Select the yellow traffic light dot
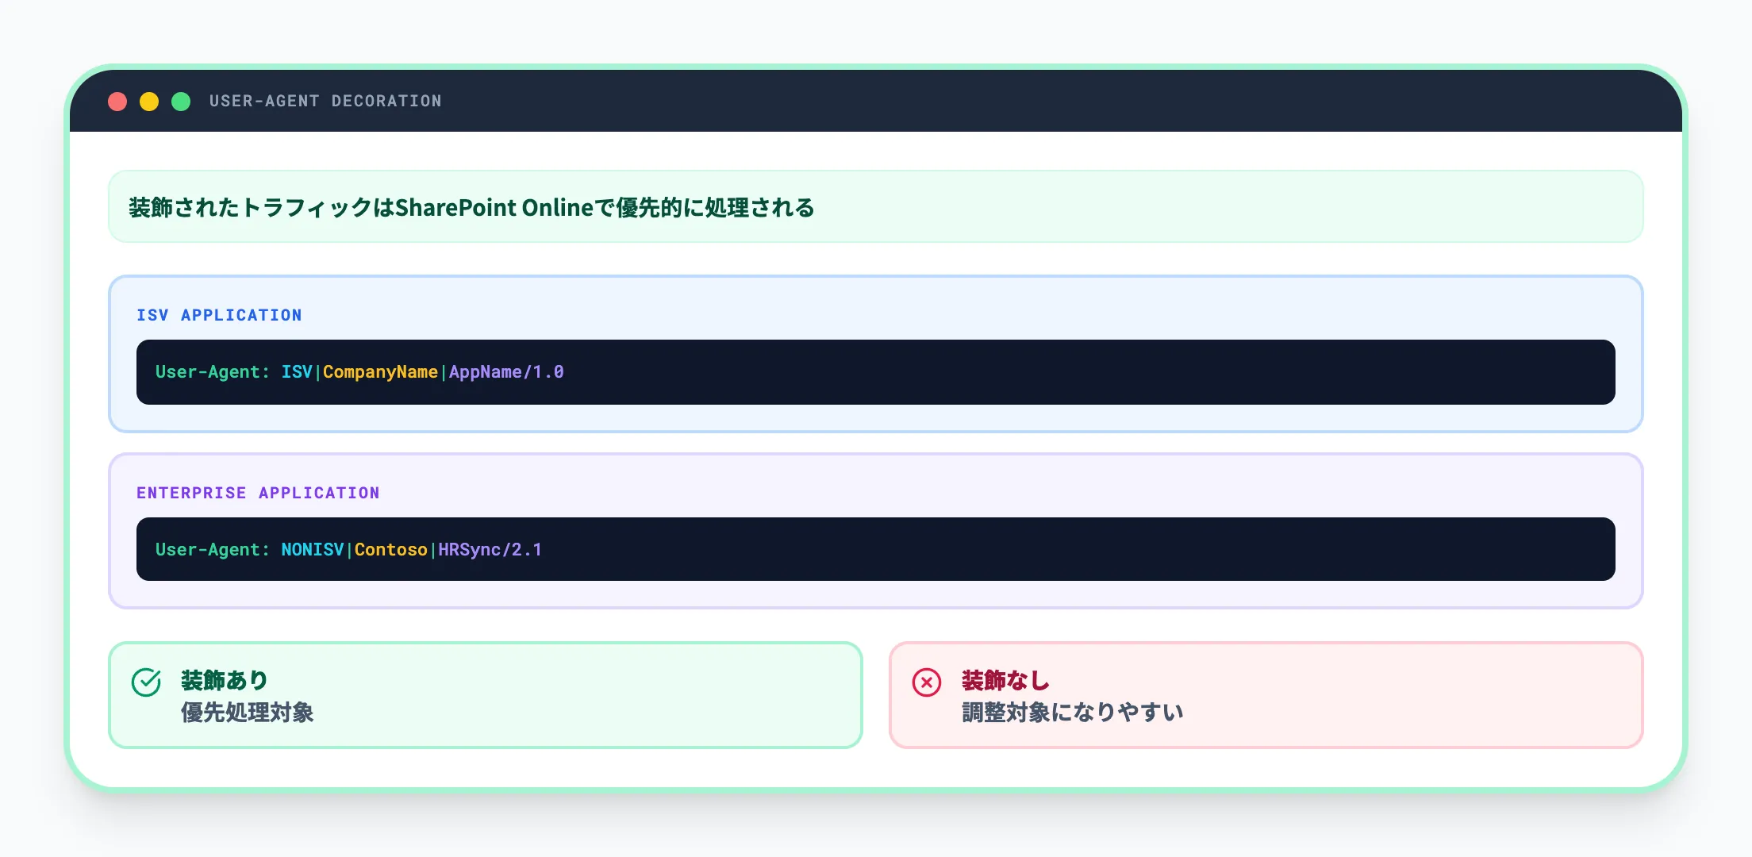This screenshot has width=1752, height=857. pyautogui.click(x=150, y=101)
